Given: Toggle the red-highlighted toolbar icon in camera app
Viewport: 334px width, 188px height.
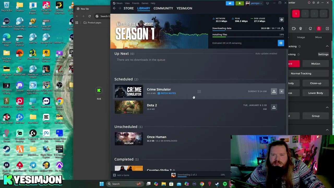Looking at the screenshot, I should click(319, 29).
